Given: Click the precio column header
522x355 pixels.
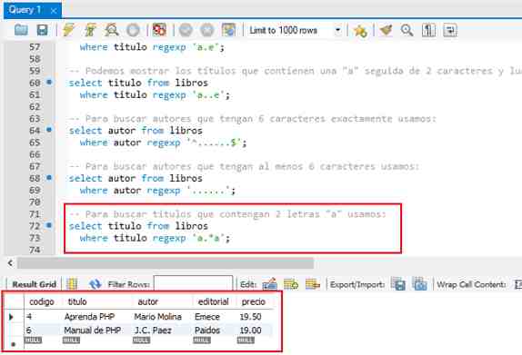Looking at the screenshot, I should (x=254, y=301).
